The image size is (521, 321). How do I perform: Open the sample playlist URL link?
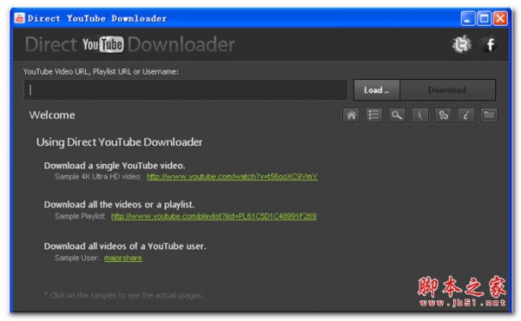tap(214, 216)
